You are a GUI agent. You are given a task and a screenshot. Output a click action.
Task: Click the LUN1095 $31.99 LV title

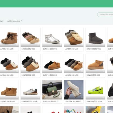click(51, 101)
